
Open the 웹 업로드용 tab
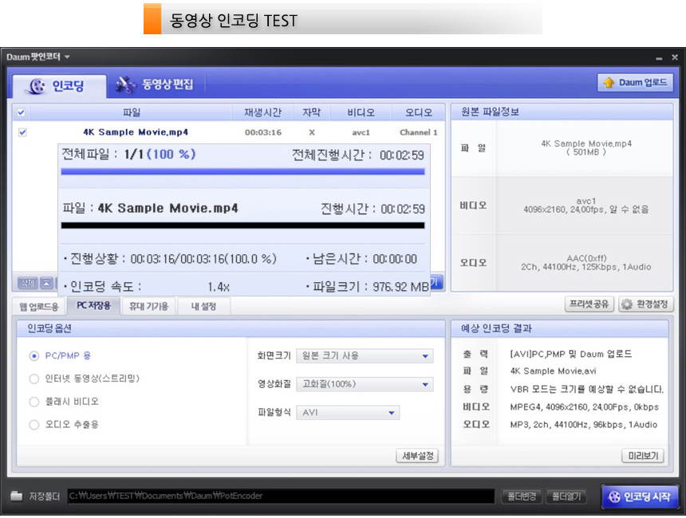point(39,307)
